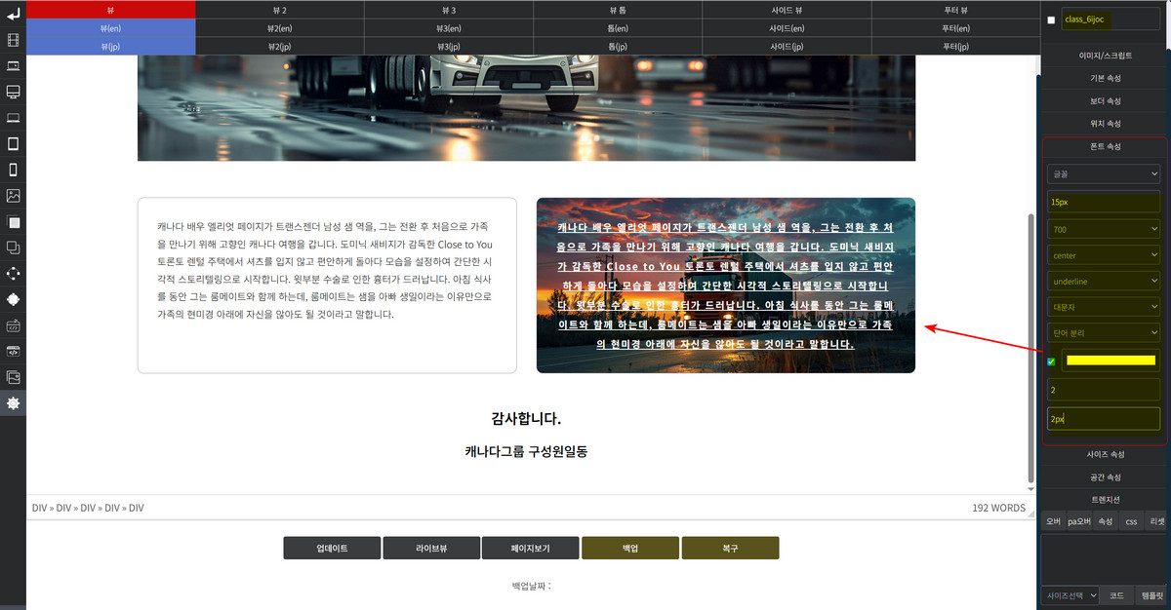Switch to the 사이드(en) tab

(x=787, y=28)
